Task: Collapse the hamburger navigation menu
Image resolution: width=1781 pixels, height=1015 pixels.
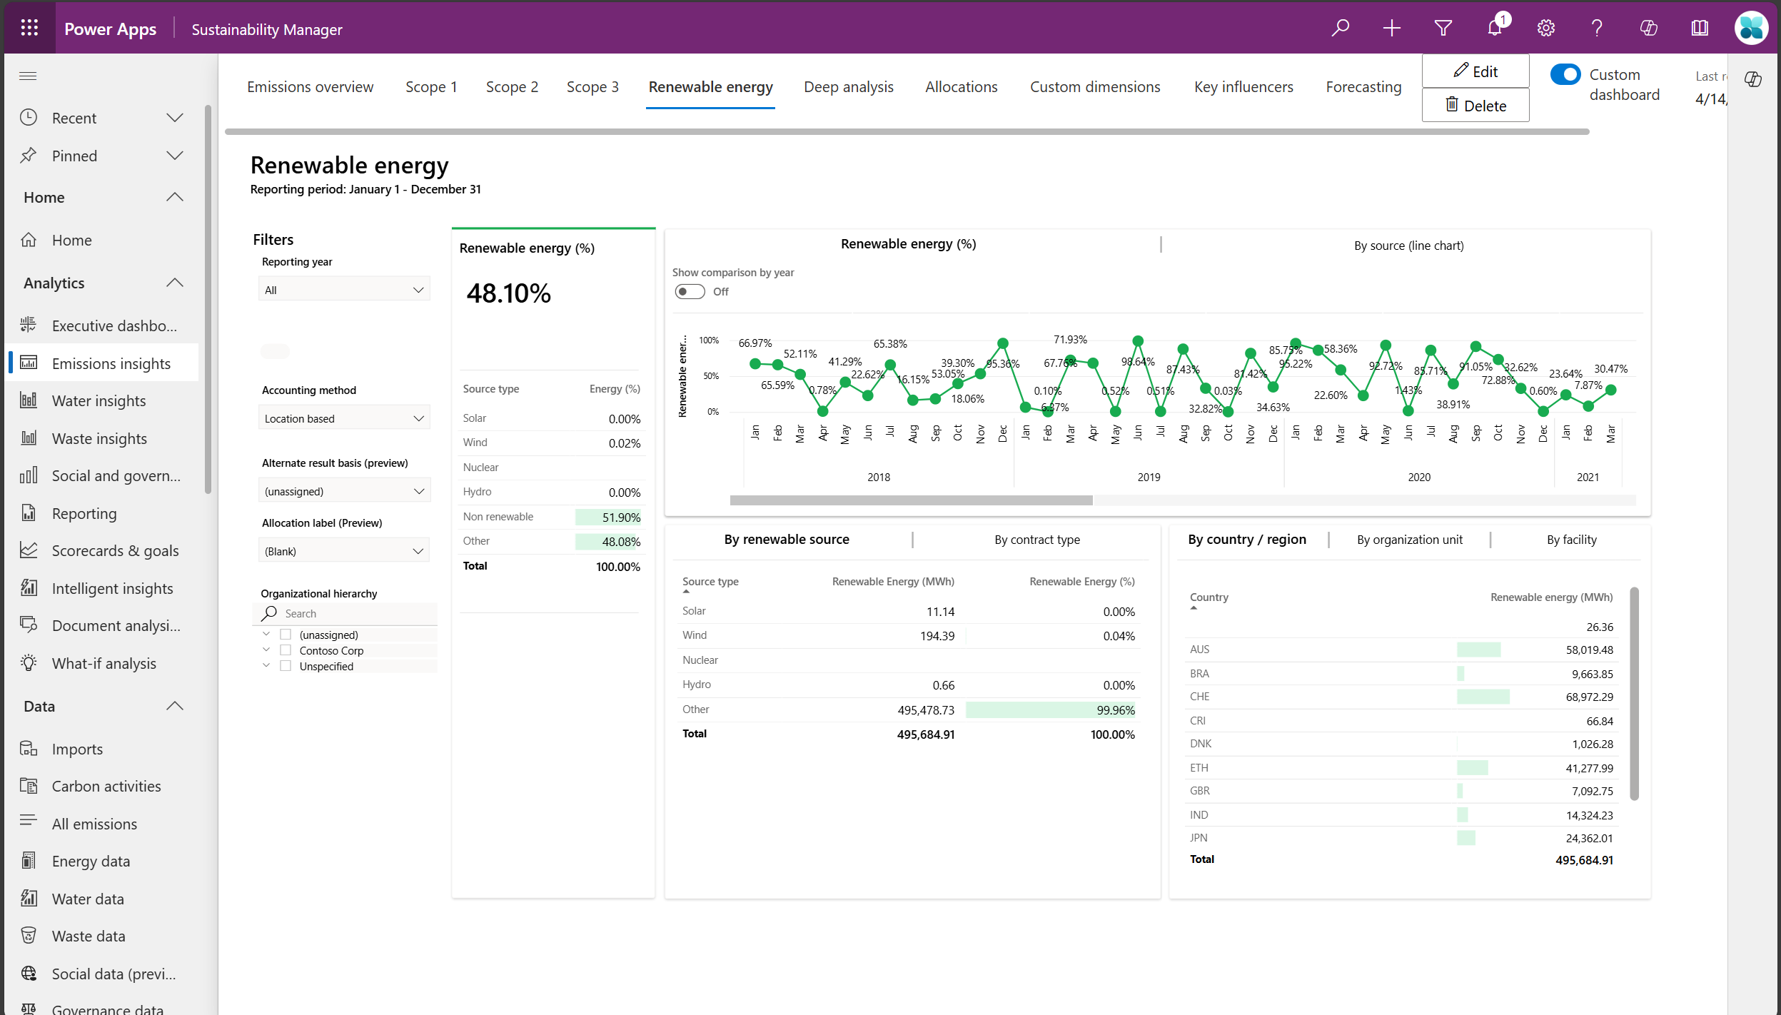Action: (x=29, y=76)
